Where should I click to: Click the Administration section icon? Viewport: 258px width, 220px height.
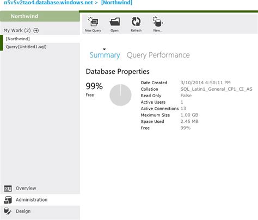(8, 200)
